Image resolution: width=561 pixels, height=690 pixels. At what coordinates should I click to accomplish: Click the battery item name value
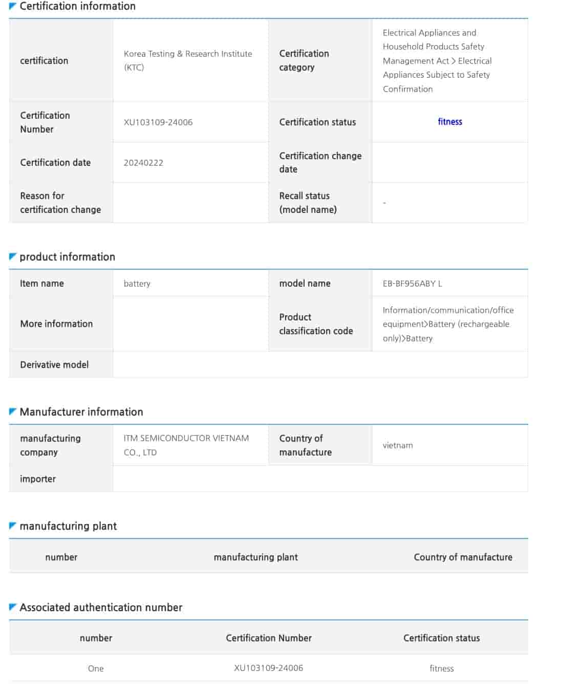[137, 284]
